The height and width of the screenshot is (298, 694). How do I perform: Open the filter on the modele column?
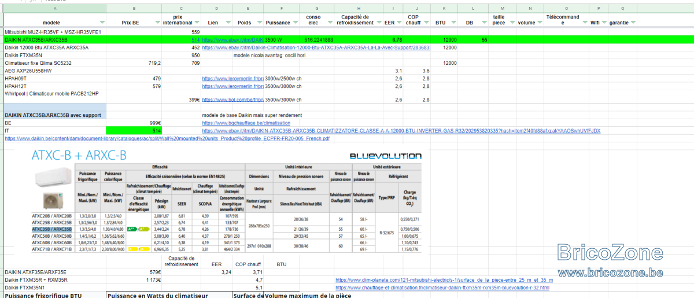pos(102,22)
